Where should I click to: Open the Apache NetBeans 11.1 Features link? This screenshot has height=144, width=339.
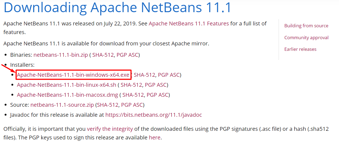[x=189, y=24]
